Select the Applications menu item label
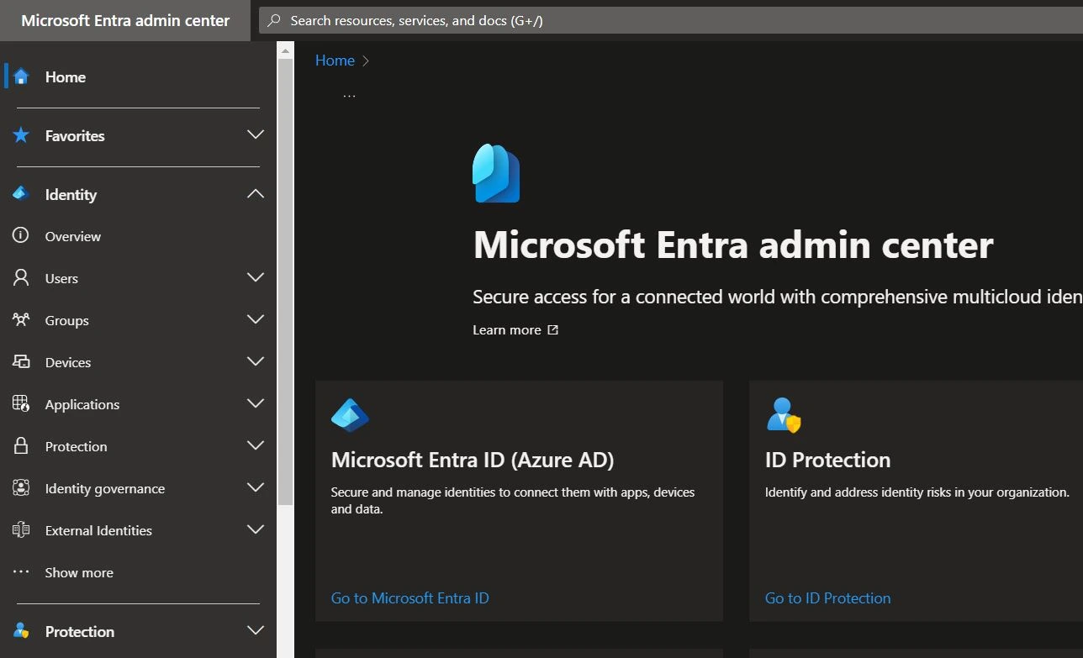The image size is (1083, 658). click(x=82, y=404)
